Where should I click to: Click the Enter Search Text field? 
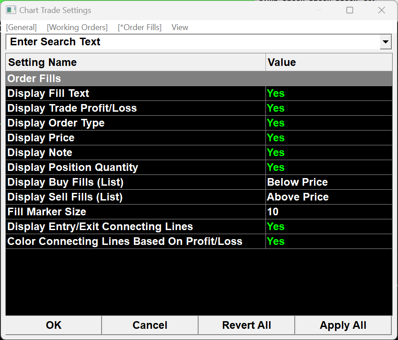pos(193,42)
